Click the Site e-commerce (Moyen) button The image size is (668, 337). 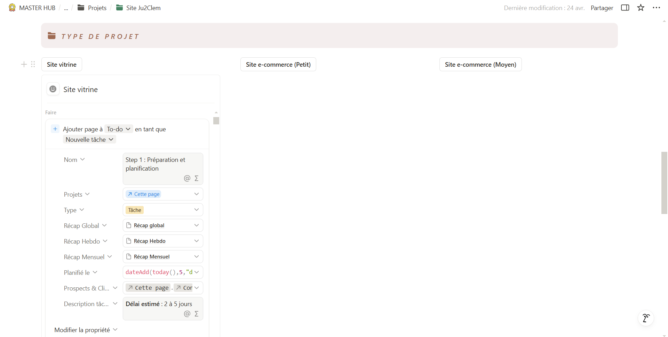[480, 64]
